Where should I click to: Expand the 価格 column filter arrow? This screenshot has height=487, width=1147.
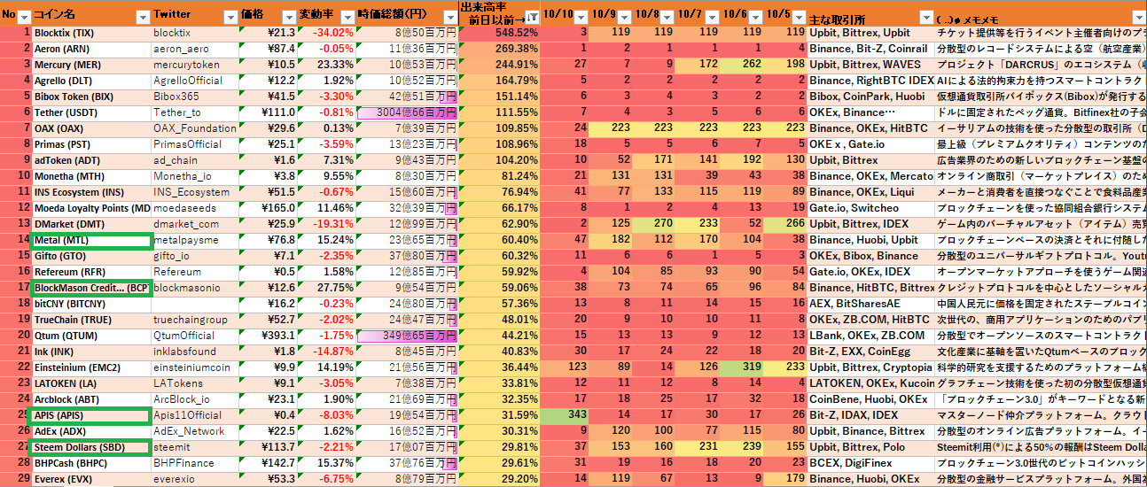[288, 17]
